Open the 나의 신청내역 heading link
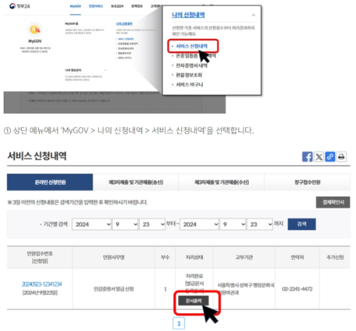This screenshot has height=331, width=356. (x=188, y=15)
